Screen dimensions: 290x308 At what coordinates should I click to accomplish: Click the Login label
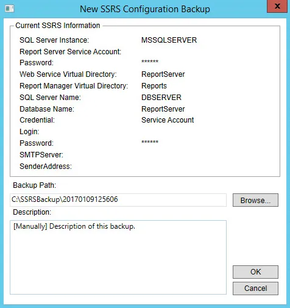pyautogui.click(x=29, y=132)
